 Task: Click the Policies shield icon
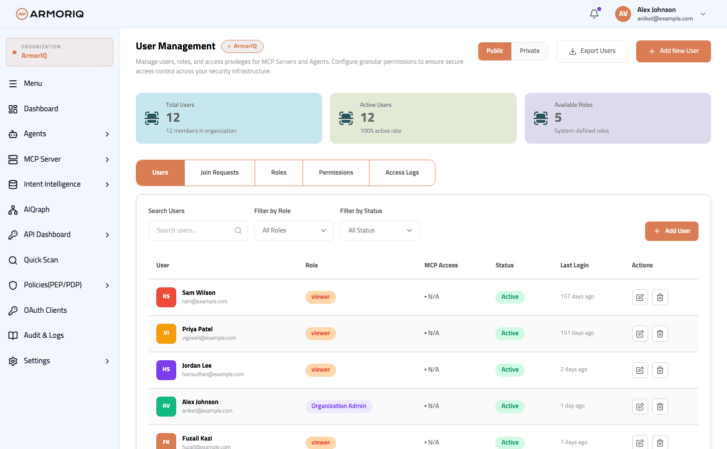[x=13, y=285]
